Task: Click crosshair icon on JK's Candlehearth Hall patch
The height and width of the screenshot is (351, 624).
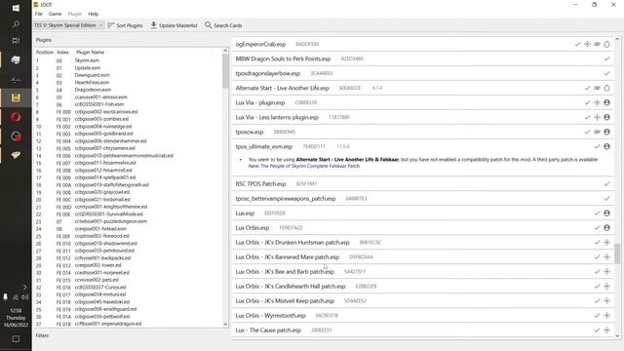Action: pos(606,286)
